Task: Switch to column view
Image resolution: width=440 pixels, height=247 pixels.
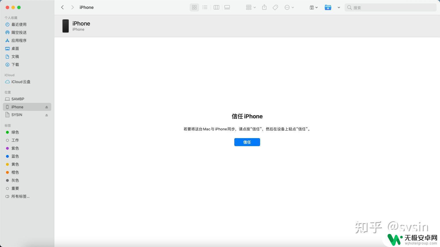Action: 217,7
